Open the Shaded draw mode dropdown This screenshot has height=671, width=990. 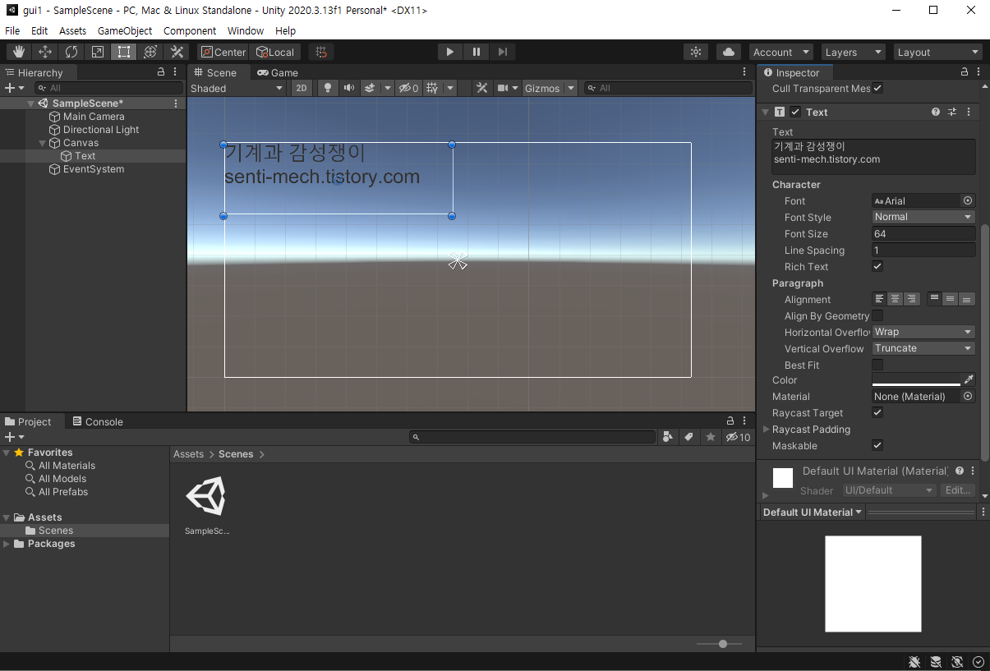(x=237, y=88)
